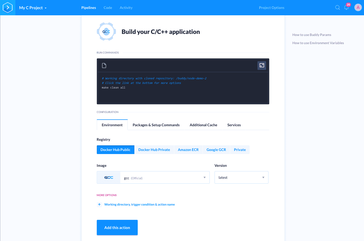The width and height of the screenshot is (364, 241).
Task: Open the gcc Image dropdown
Action: (x=153, y=177)
